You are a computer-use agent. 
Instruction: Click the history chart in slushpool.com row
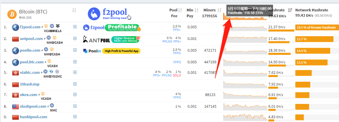[x=245, y=106]
